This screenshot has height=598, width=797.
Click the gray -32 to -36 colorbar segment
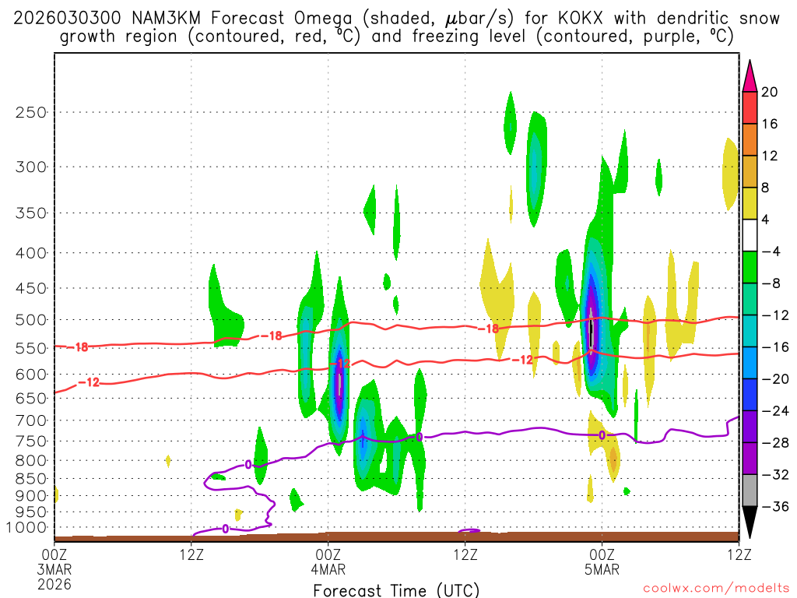750,491
